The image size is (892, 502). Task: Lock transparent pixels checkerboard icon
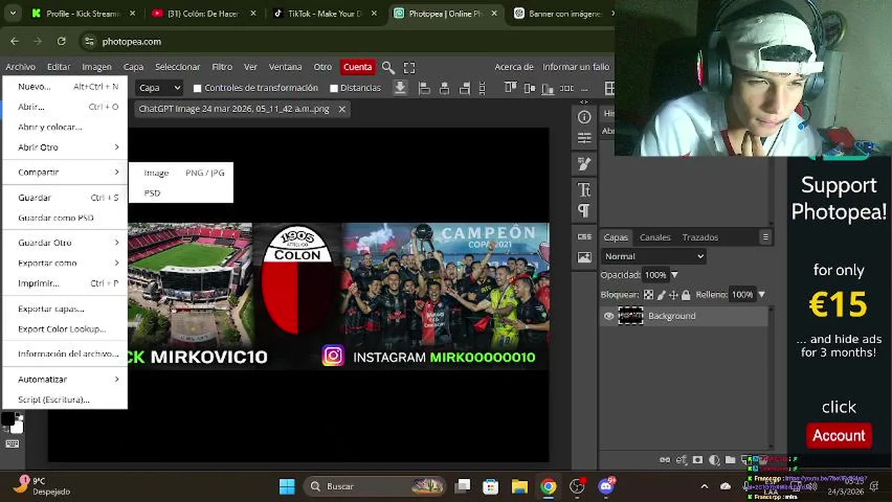click(x=648, y=295)
